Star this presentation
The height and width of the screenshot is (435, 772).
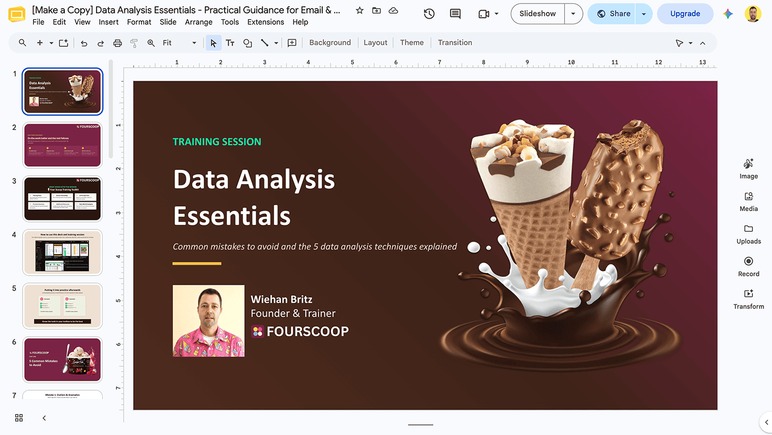359,11
